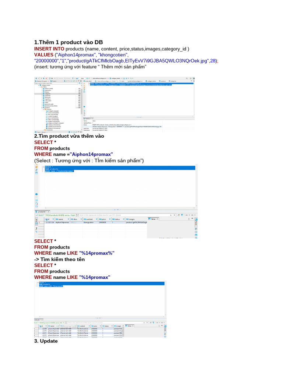The height and width of the screenshot is (377, 283).
Task: Click the gear settings icon in second editor gutter
Action: pos(36,194)
